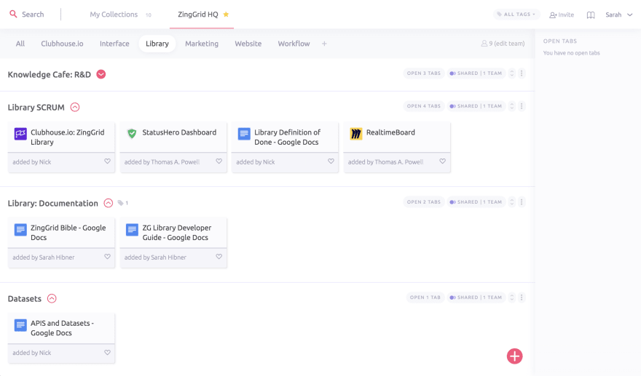The height and width of the screenshot is (376, 641).
Task: Favorite Library Definition of Done card
Action: pyautogui.click(x=331, y=161)
